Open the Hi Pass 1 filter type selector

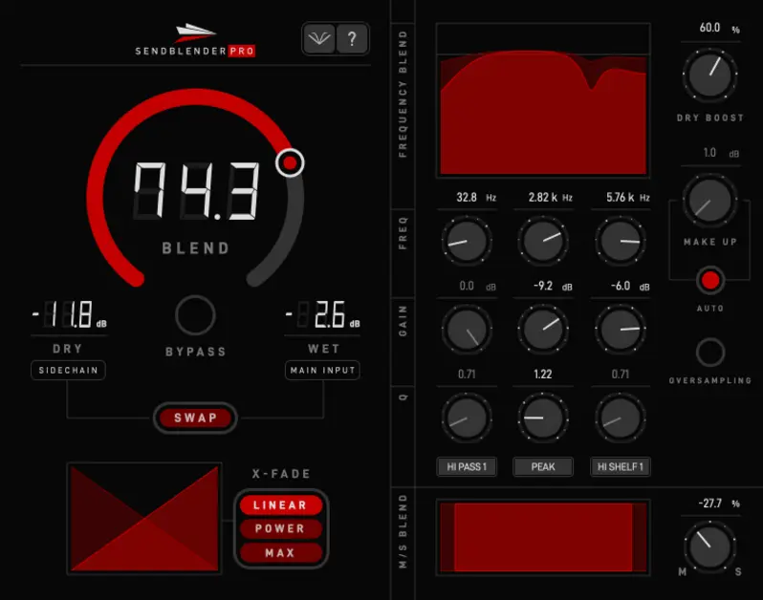467,467
